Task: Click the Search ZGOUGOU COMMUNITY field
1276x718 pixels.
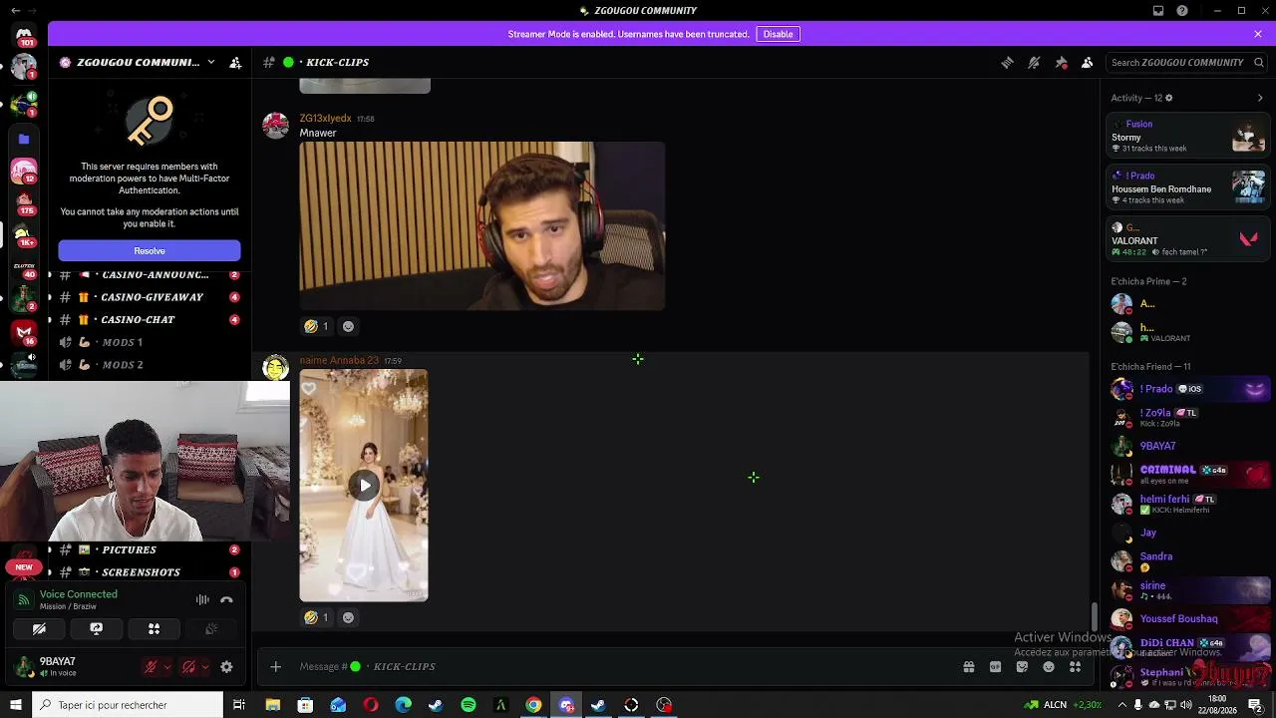Action: coord(1187,62)
